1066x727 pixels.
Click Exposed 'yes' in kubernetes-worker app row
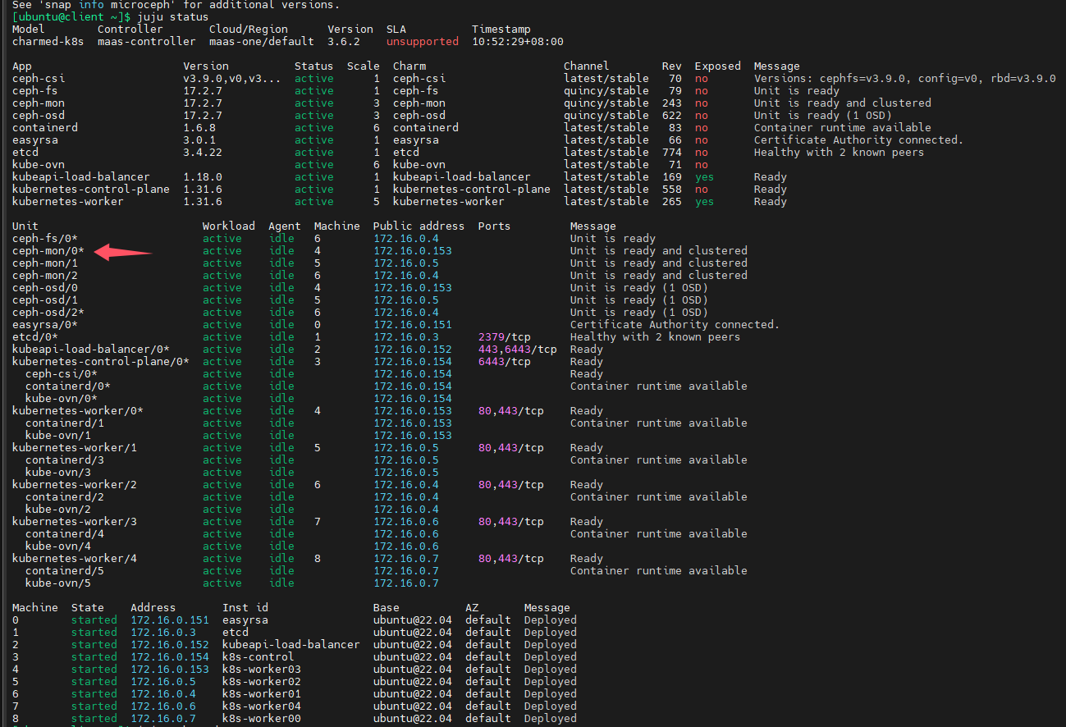pyautogui.click(x=705, y=202)
